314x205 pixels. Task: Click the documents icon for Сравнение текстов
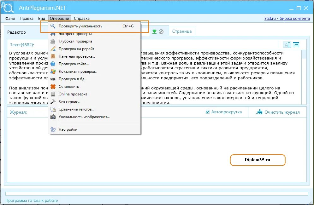point(53,109)
